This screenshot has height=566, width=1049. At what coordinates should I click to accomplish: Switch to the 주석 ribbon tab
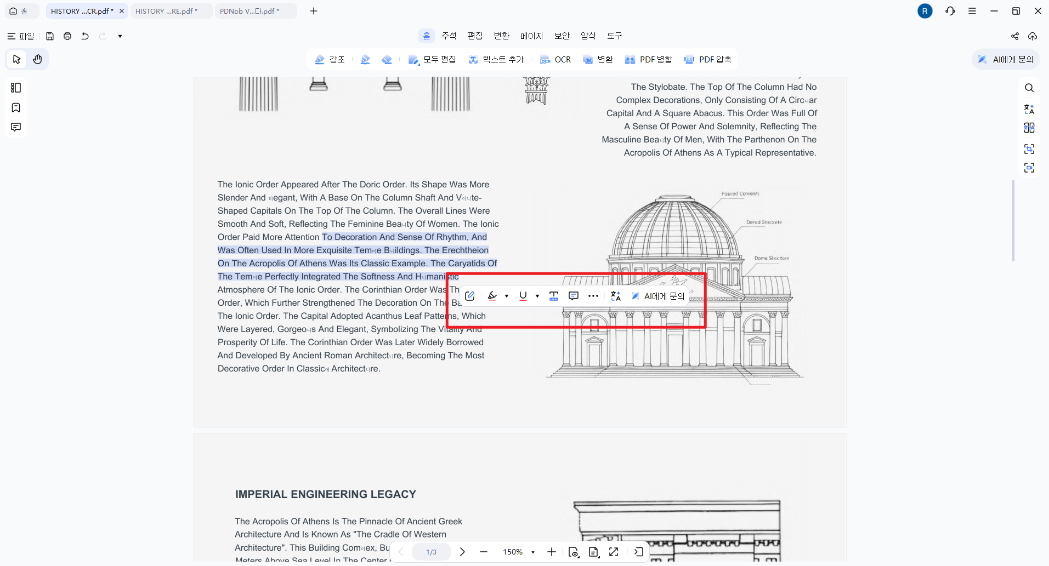(449, 36)
